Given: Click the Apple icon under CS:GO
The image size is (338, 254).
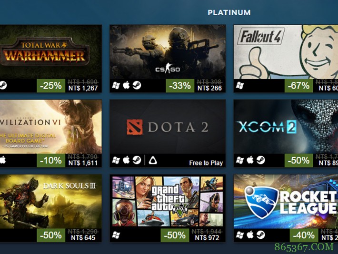Looking at the screenshot, I should [126, 86].
